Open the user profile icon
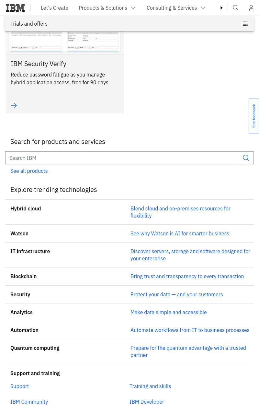This screenshot has height=415, width=259. [251, 8]
